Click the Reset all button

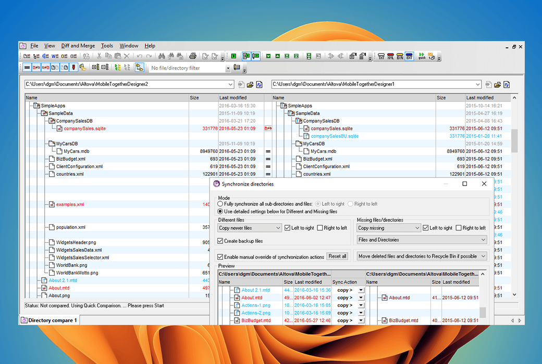[x=337, y=256]
